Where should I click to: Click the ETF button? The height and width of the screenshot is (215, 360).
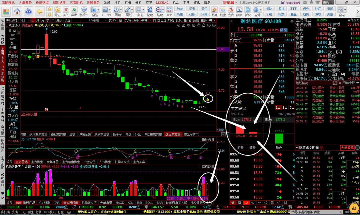(293, 9)
